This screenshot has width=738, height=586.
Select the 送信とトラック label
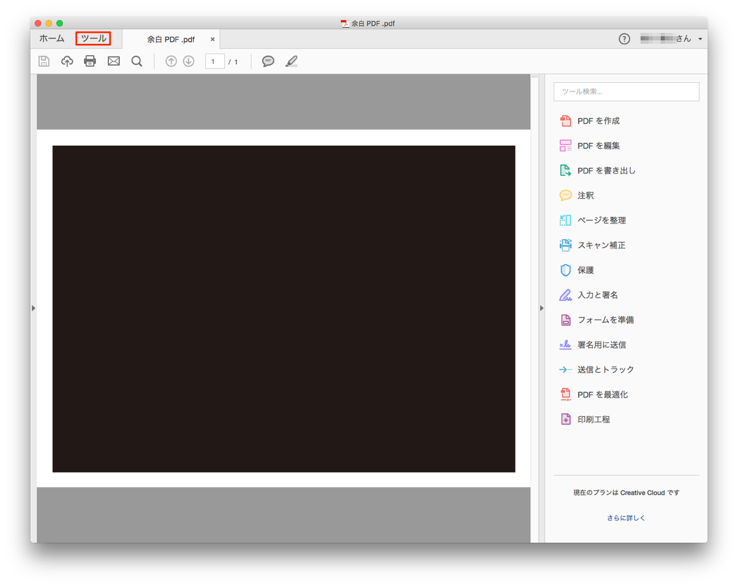[605, 369]
